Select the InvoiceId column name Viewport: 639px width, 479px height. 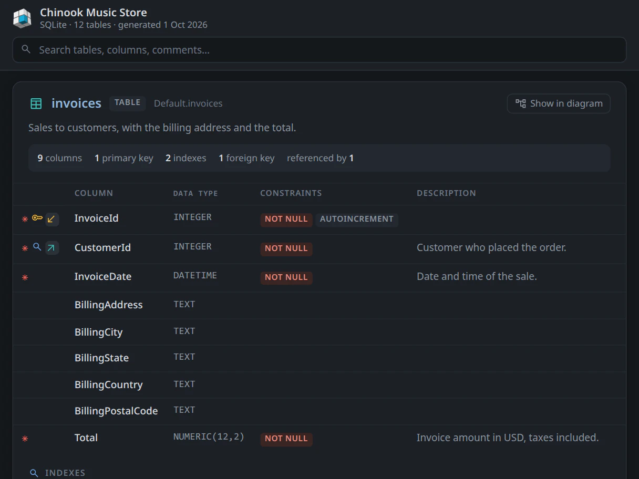click(x=97, y=218)
